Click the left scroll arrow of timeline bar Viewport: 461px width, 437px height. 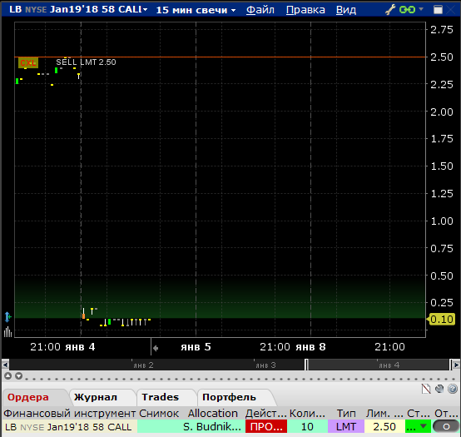pos(5,365)
